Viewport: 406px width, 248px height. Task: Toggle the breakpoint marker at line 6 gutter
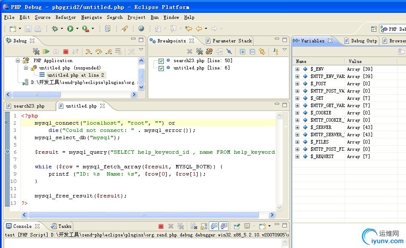click(7, 152)
